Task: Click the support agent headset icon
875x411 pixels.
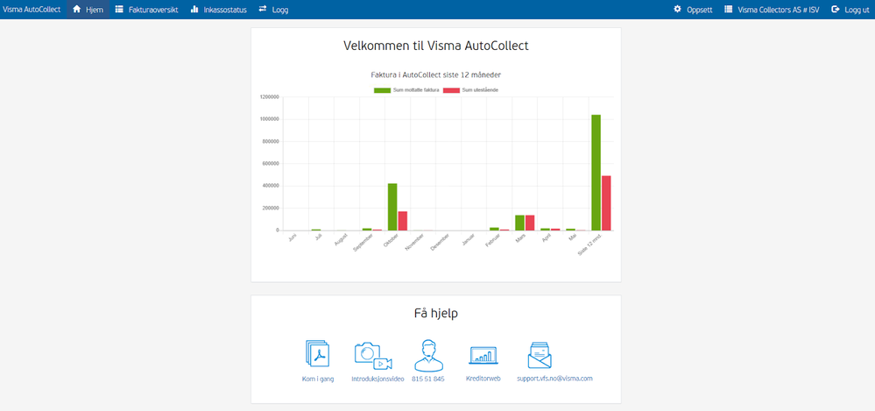Action: [428, 355]
